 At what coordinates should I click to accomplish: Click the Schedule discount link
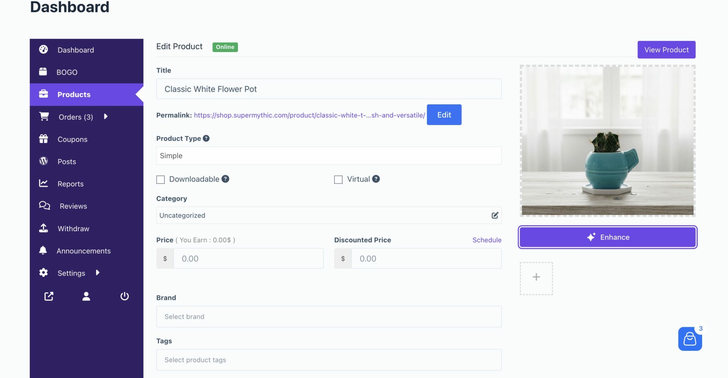pos(486,240)
